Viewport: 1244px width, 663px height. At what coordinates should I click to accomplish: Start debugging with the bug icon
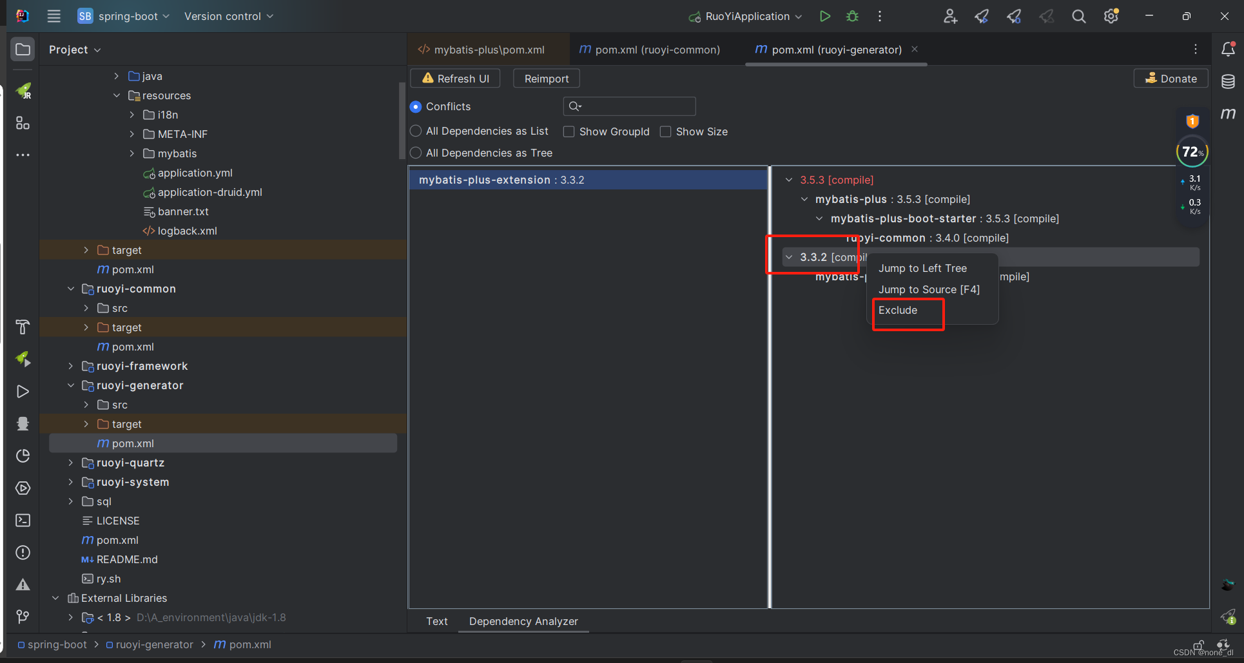tap(851, 16)
